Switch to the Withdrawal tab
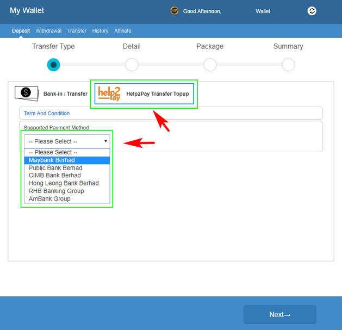This screenshot has width=342, height=330. [48, 31]
